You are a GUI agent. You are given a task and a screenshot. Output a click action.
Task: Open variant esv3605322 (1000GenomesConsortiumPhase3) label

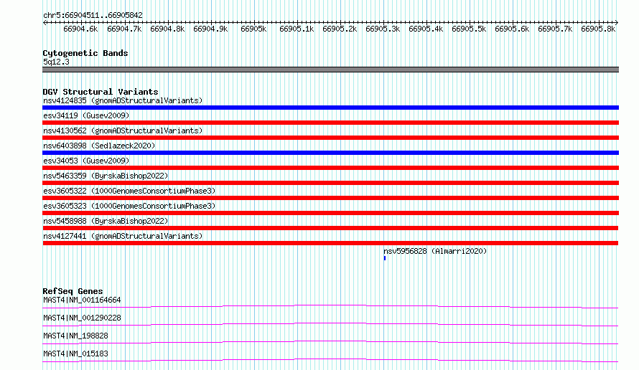[x=129, y=191]
